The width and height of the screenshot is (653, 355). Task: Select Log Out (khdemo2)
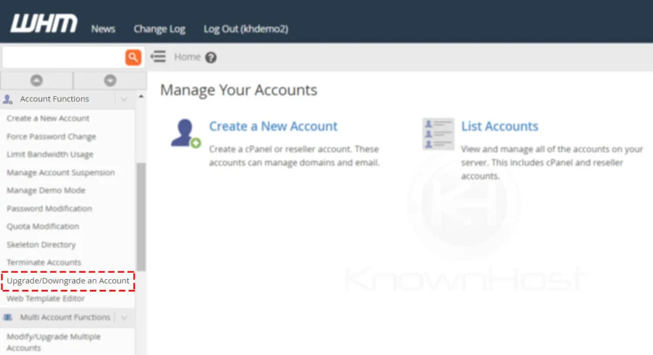point(246,29)
